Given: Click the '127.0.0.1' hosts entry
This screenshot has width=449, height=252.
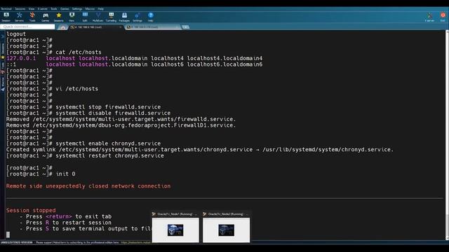Looking at the screenshot, I should click(x=21, y=58).
